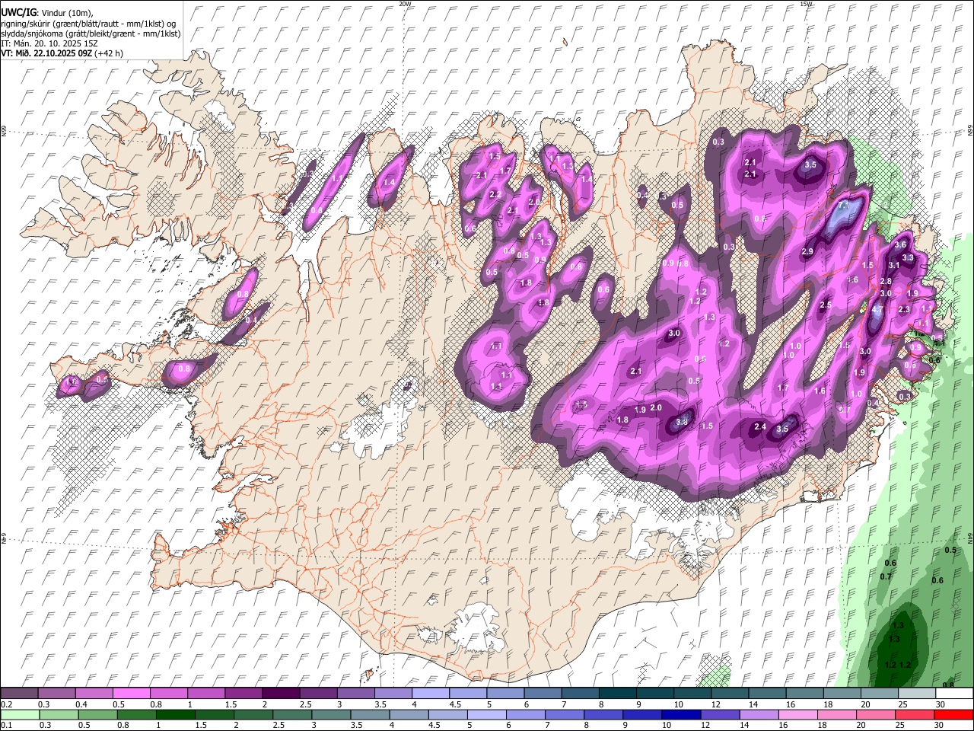Click the '2.4' snowfall value on map
Viewport: 974px width, 731px height.
click(x=760, y=427)
